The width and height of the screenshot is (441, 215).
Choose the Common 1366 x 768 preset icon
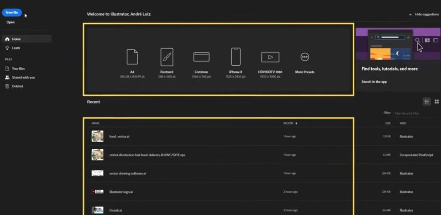click(x=202, y=57)
